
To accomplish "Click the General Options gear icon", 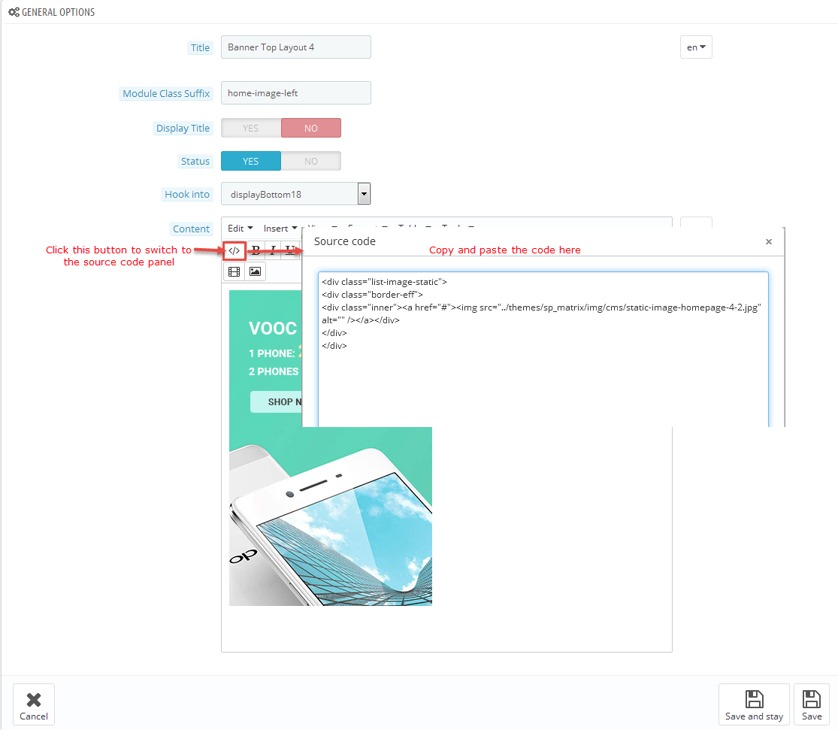I will [x=14, y=12].
